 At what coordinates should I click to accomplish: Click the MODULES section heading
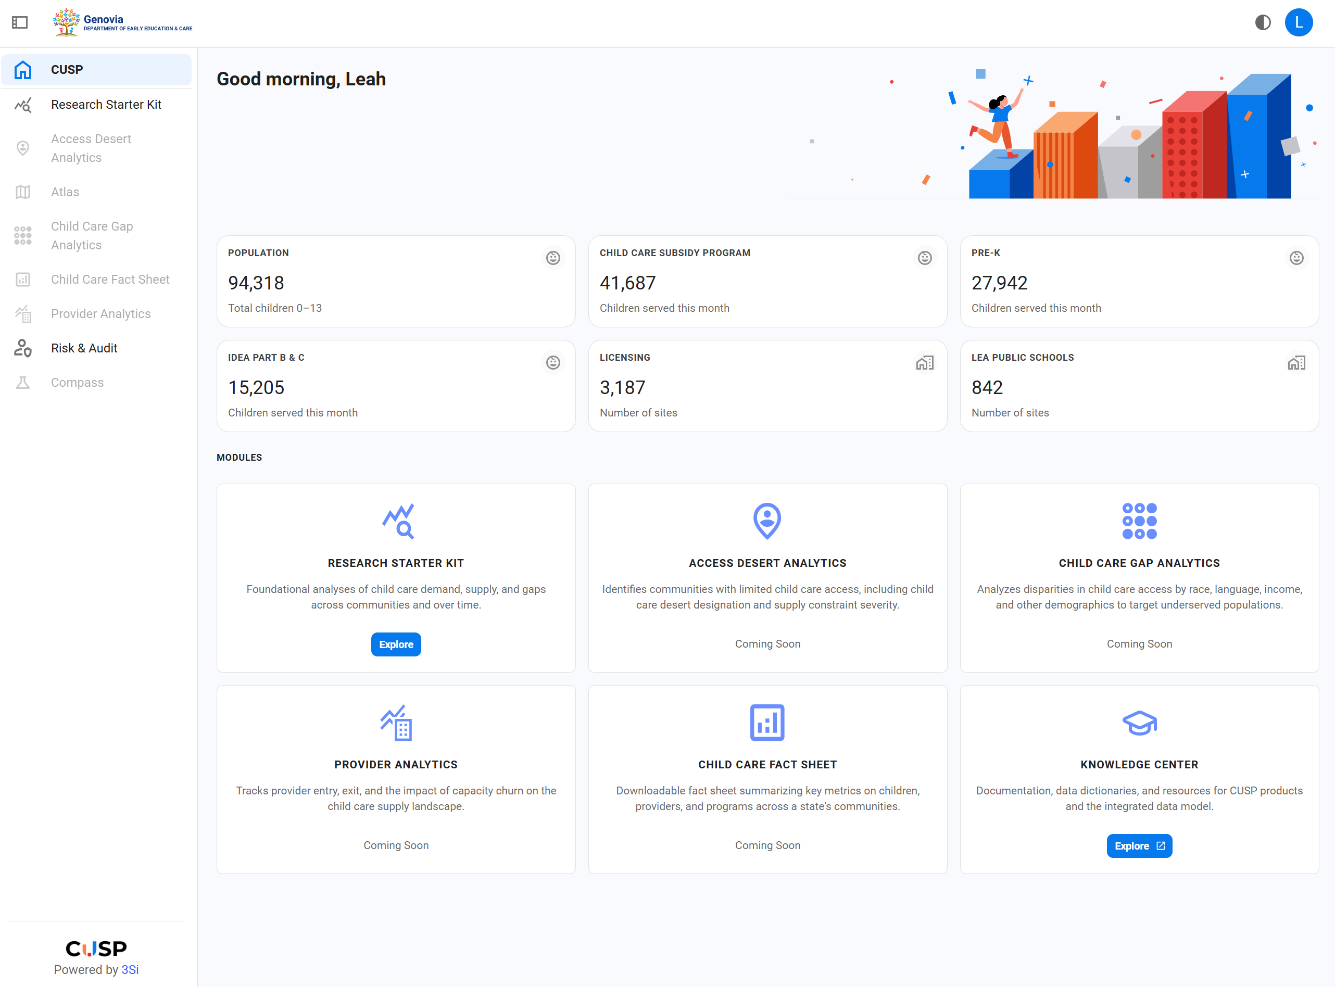point(239,458)
